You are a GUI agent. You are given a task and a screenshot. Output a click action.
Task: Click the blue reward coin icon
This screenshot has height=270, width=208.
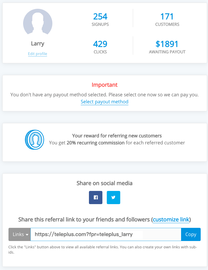[35, 140]
